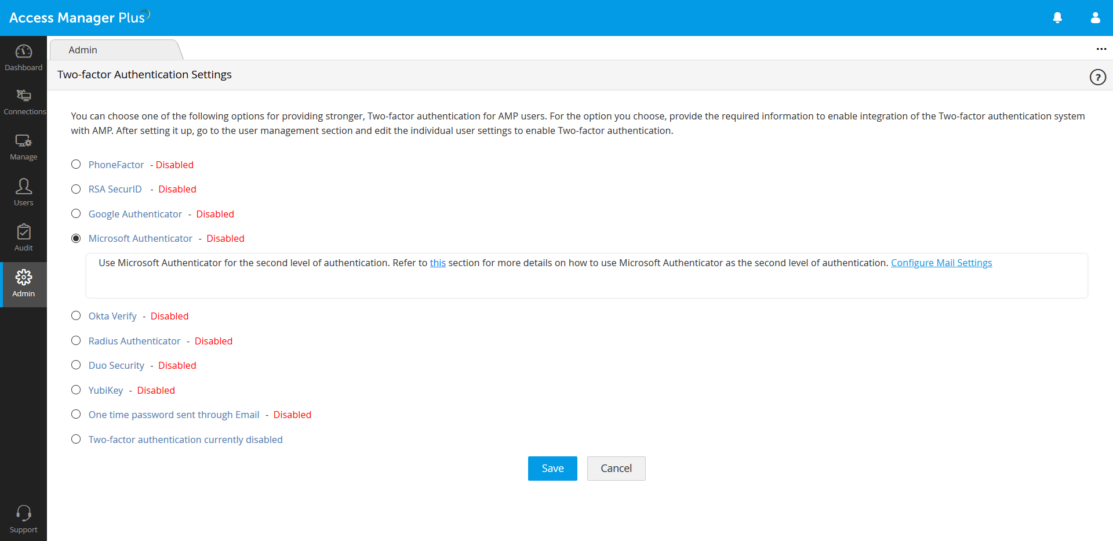Click the Disabled status beside YubiKey
Screen dimensions: 1113x541
coord(156,390)
